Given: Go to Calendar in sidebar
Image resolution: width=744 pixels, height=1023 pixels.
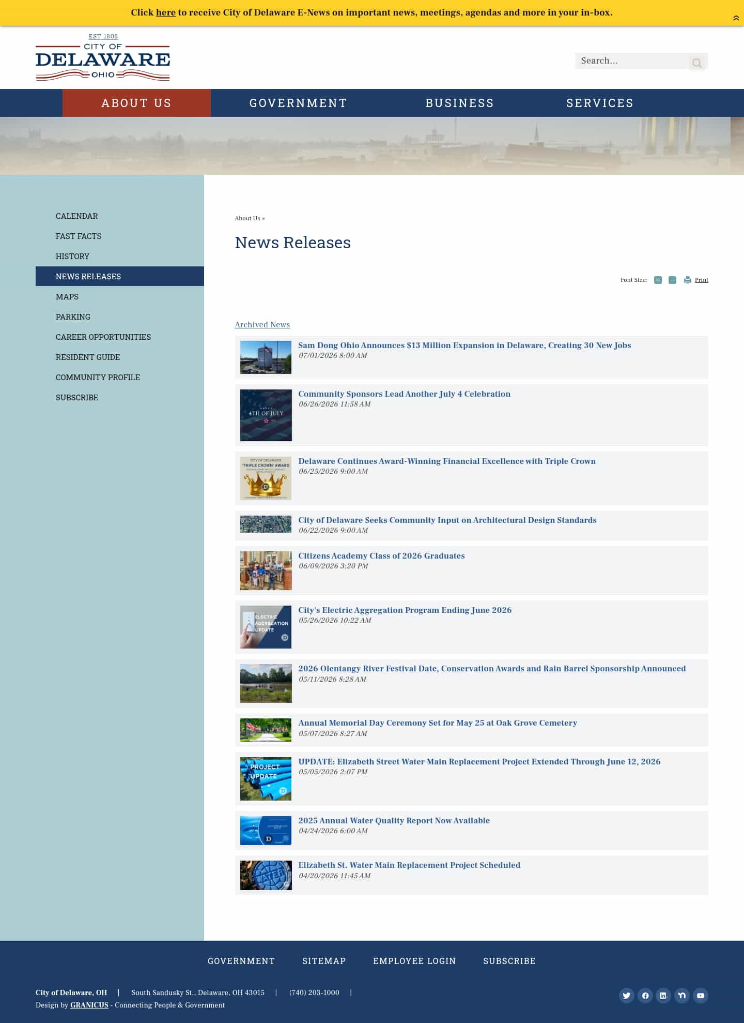Looking at the screenshot, I should (x=77, y=216).
